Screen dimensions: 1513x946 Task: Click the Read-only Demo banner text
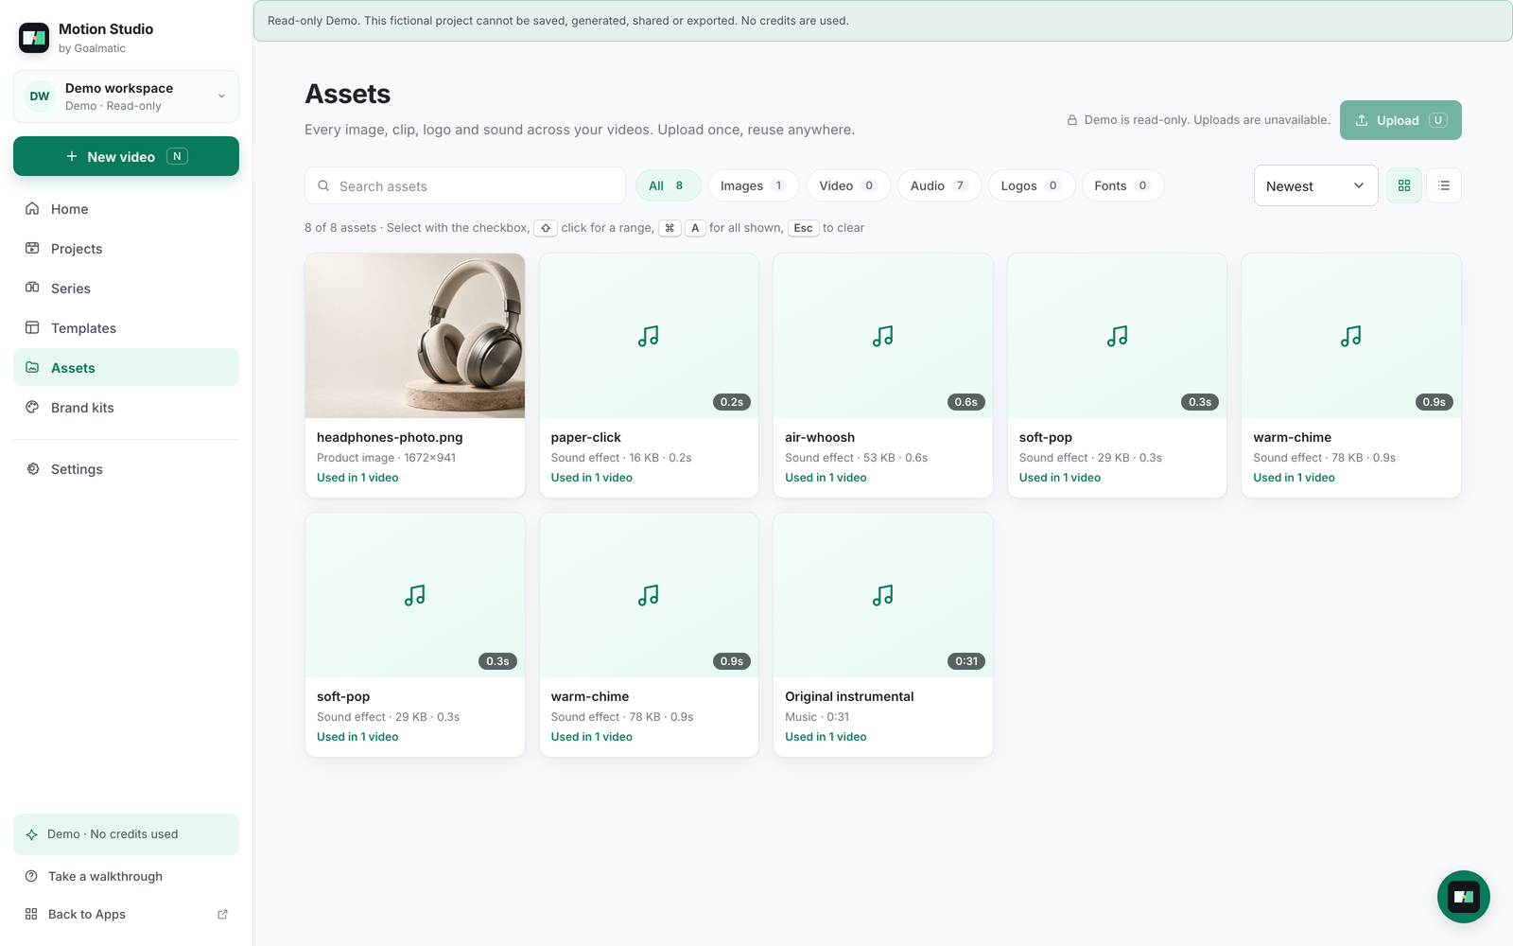[558, 21]
